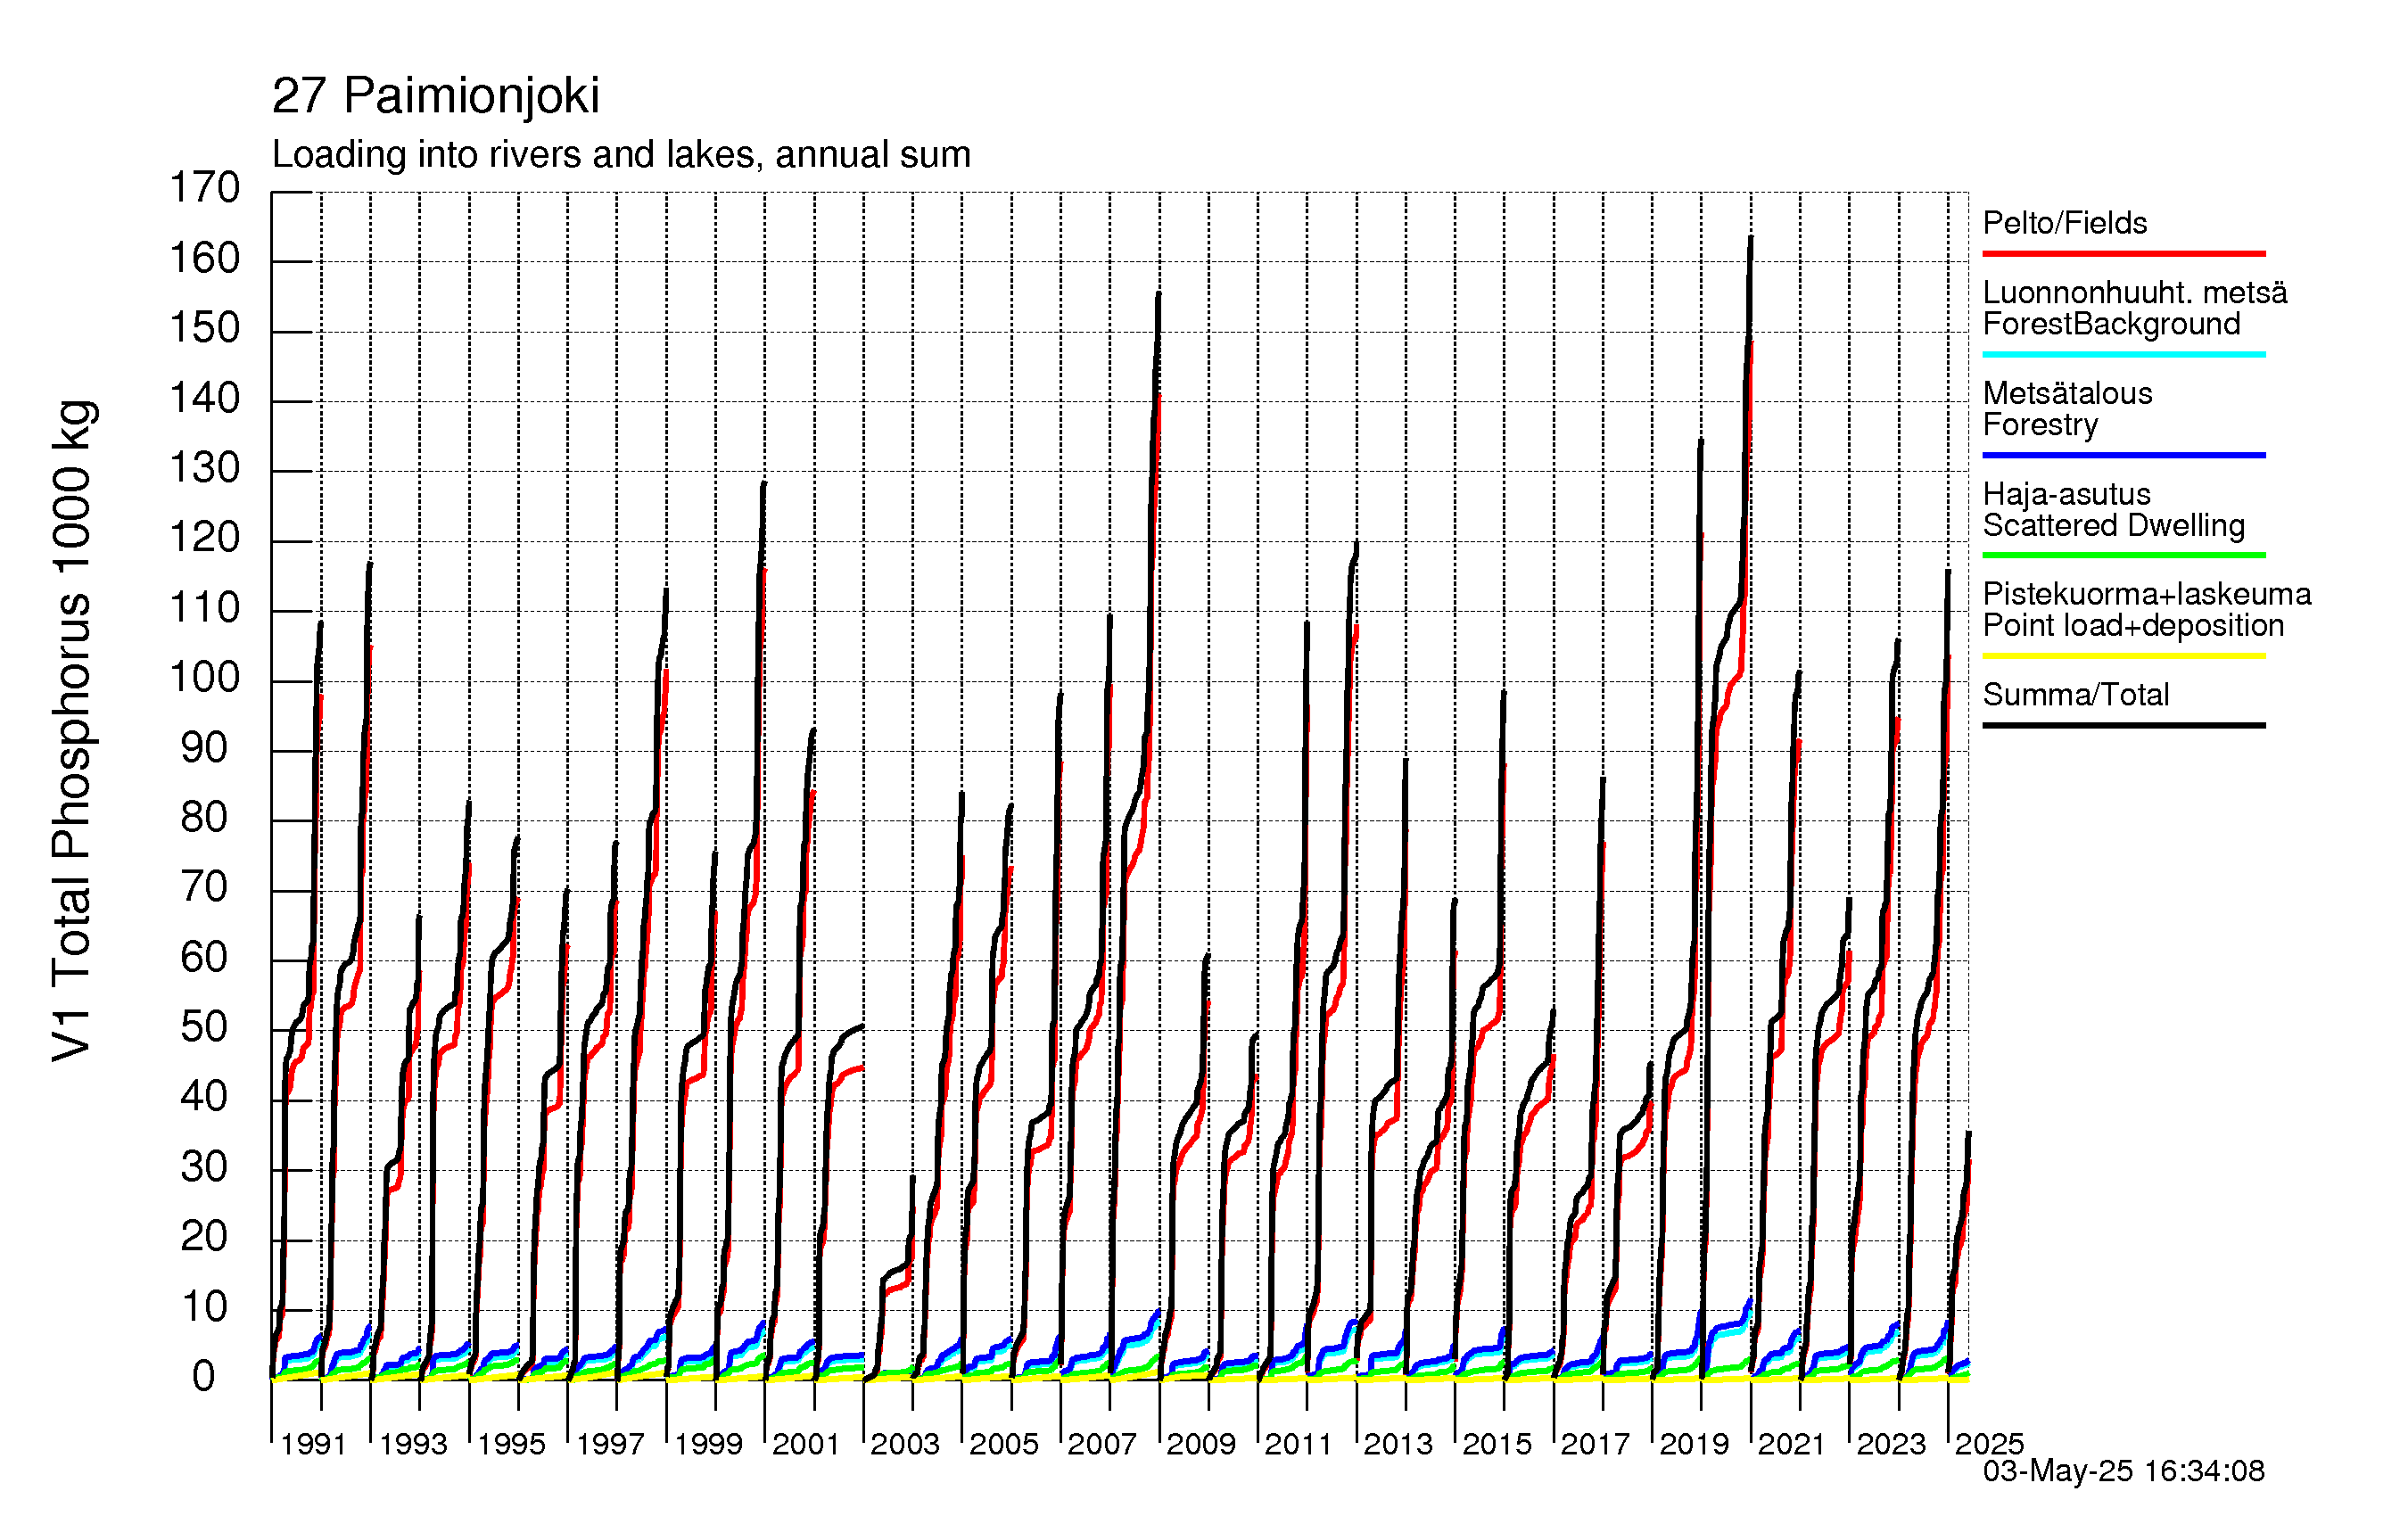Screen dimensions: 2408x1516
Task: Click the black Summa/Total legend line
Action: [x=2123, y=725]
